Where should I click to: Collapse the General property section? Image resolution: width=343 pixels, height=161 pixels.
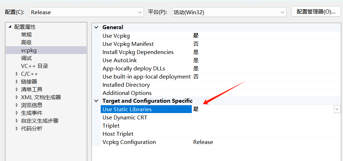tap(96, 27)
